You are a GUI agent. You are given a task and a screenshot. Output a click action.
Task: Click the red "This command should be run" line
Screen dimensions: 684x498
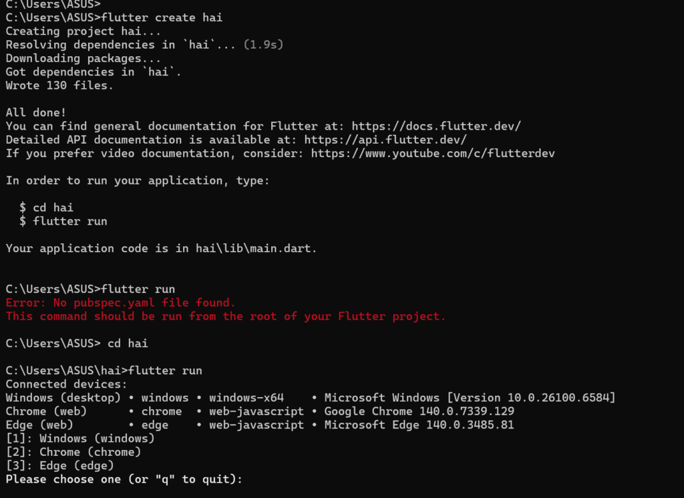(226, 316)
